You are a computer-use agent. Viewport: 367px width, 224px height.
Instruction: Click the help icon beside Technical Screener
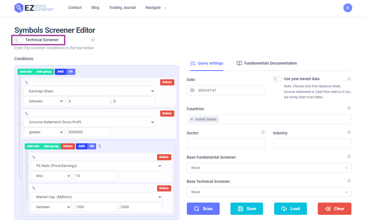coord(93,40)
